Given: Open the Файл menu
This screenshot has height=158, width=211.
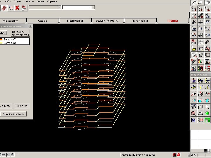Looking at the screenshot, I should coord(8,1).
